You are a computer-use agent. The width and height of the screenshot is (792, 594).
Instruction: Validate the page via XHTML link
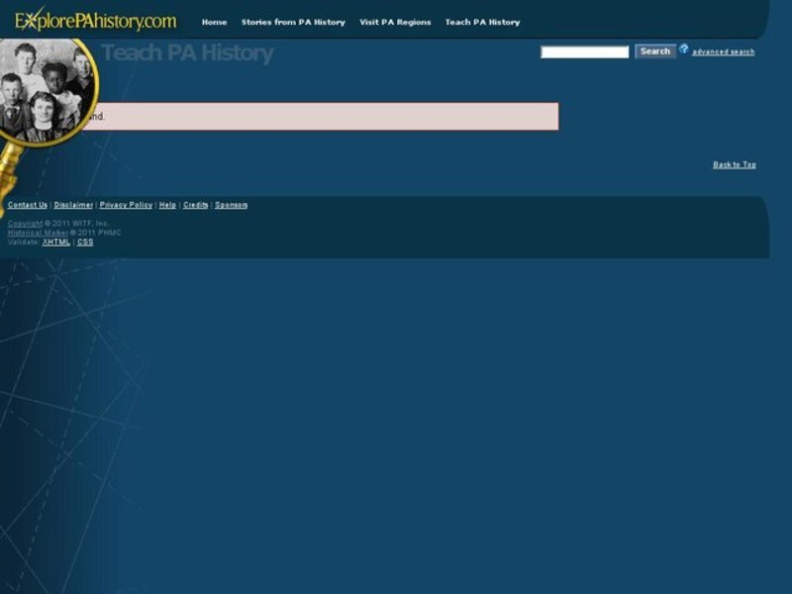pos(55,242)
